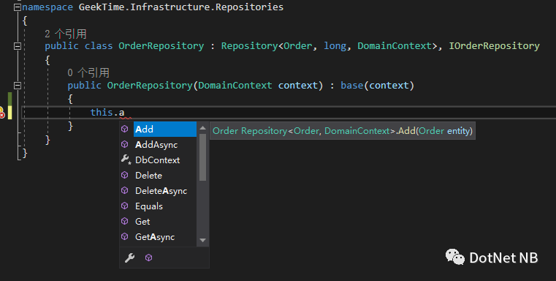Click the cube icon beside GetAsync
The width and height of the screenshot is (556, 281).
[125, 236]
